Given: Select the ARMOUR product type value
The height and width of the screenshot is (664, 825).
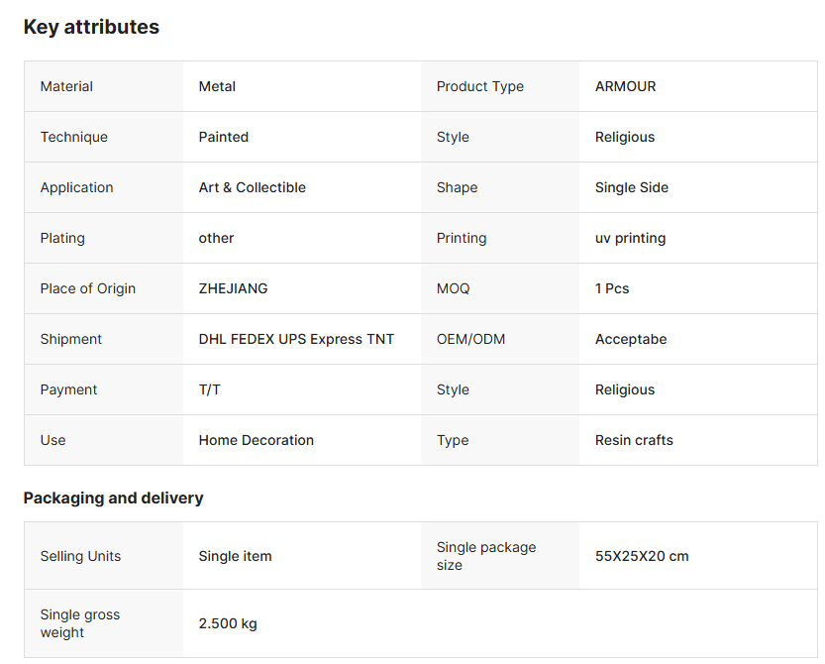Looking at the screenshot, I should (625, 86).
